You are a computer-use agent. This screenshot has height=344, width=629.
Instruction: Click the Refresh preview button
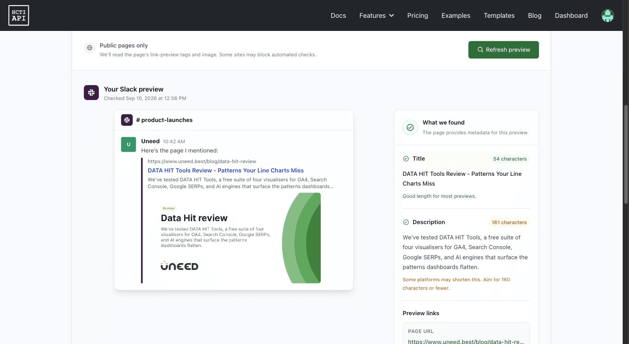503,50
